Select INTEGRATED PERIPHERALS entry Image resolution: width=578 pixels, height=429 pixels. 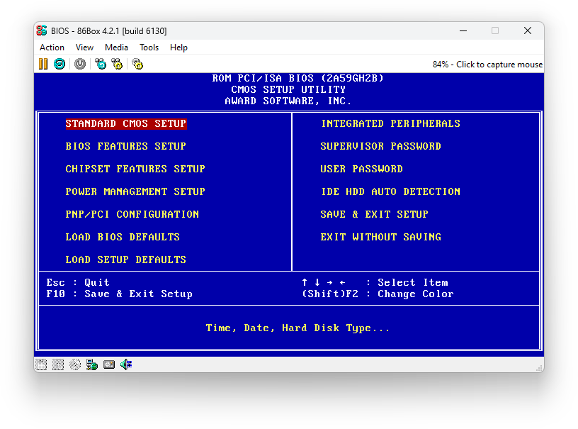click(x=390, y=123)
